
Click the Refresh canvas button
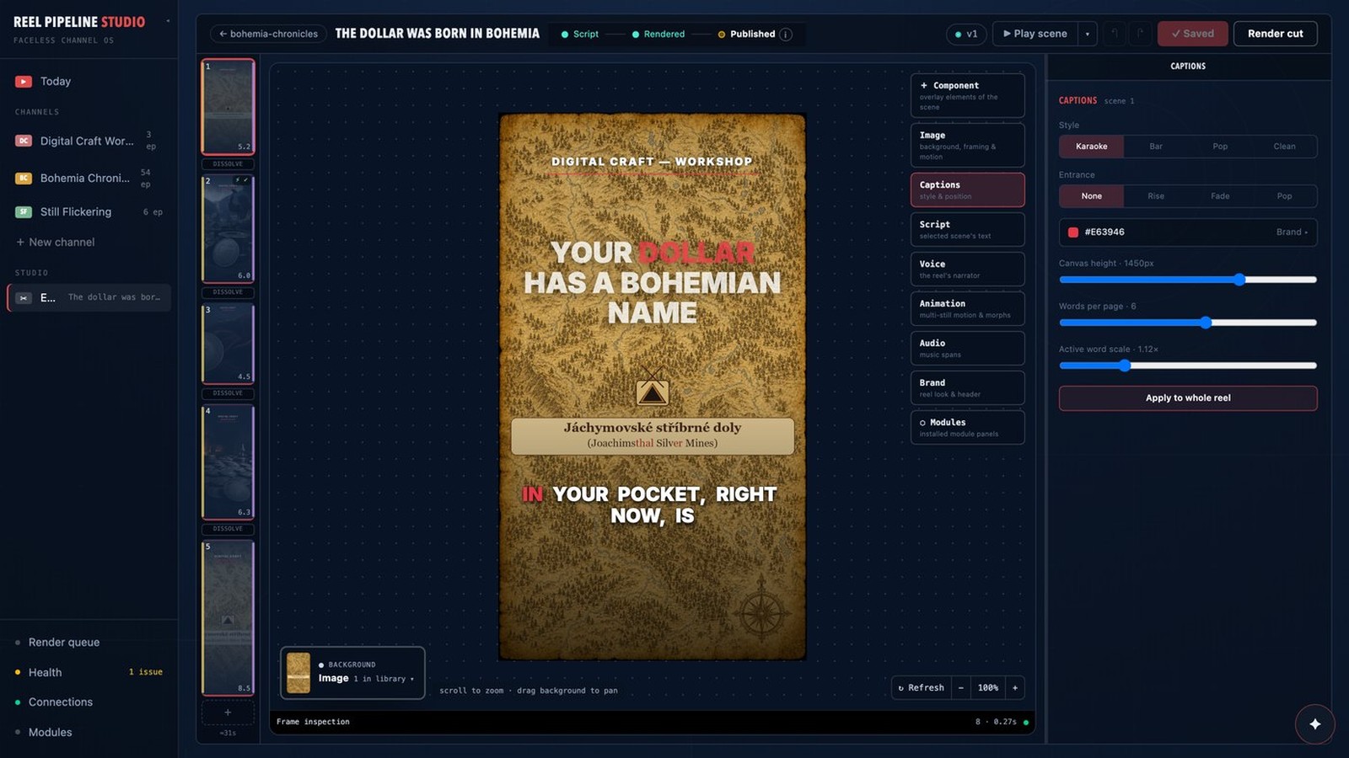[922, 688]
